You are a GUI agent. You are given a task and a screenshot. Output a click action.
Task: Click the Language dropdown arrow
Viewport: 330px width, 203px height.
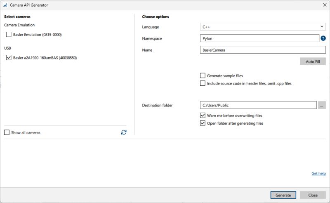[x=322, y=27]
